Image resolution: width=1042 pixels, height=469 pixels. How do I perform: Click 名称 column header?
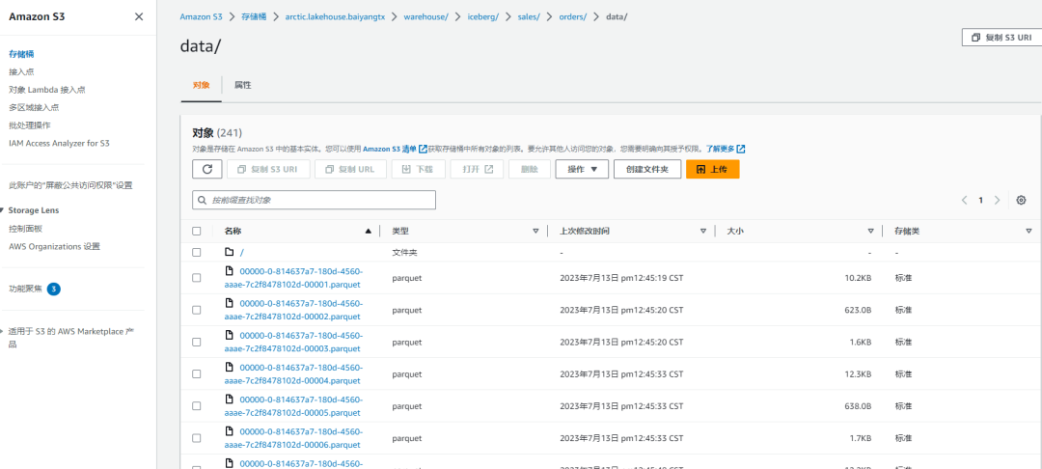coord(233,232)
